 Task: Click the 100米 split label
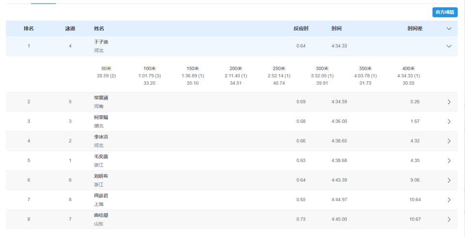[x=150, y=68]
